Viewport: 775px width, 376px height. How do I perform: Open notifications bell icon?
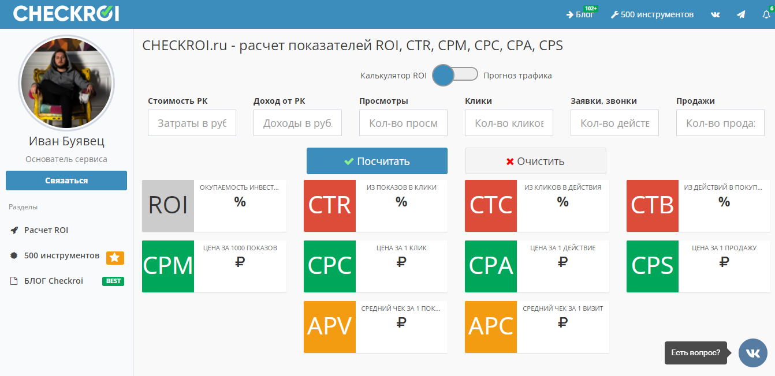[x=766, y=14]
